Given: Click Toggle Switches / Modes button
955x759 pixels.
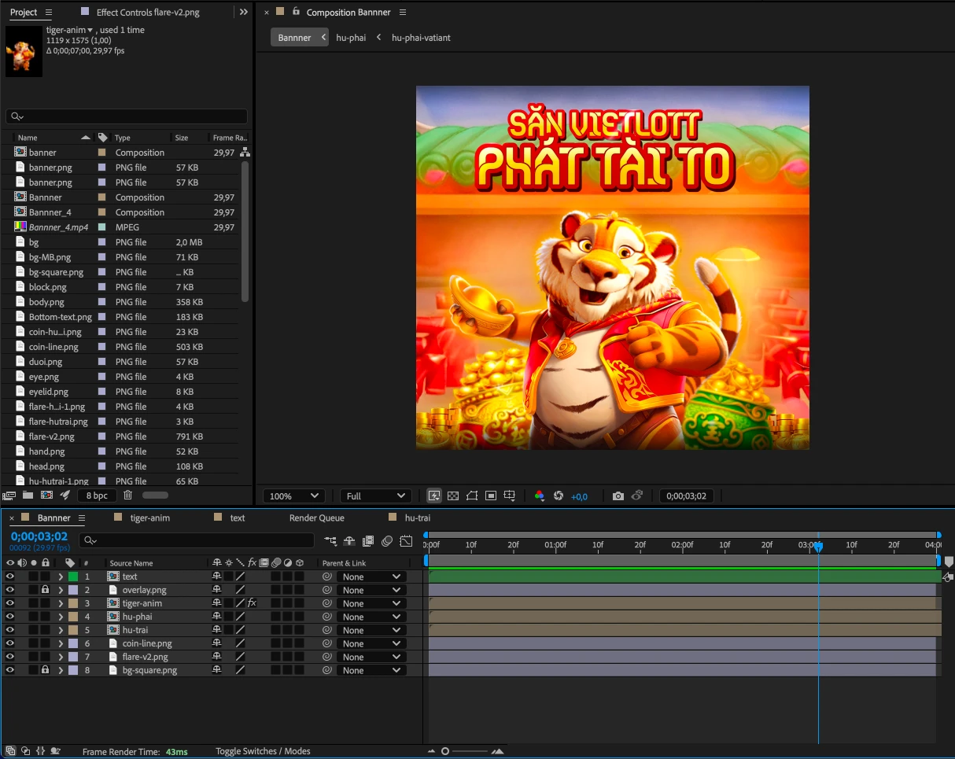Looking at the screenshot, I should coord(263,751).
